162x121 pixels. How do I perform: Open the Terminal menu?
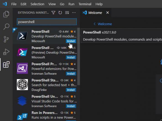point(85,4)
